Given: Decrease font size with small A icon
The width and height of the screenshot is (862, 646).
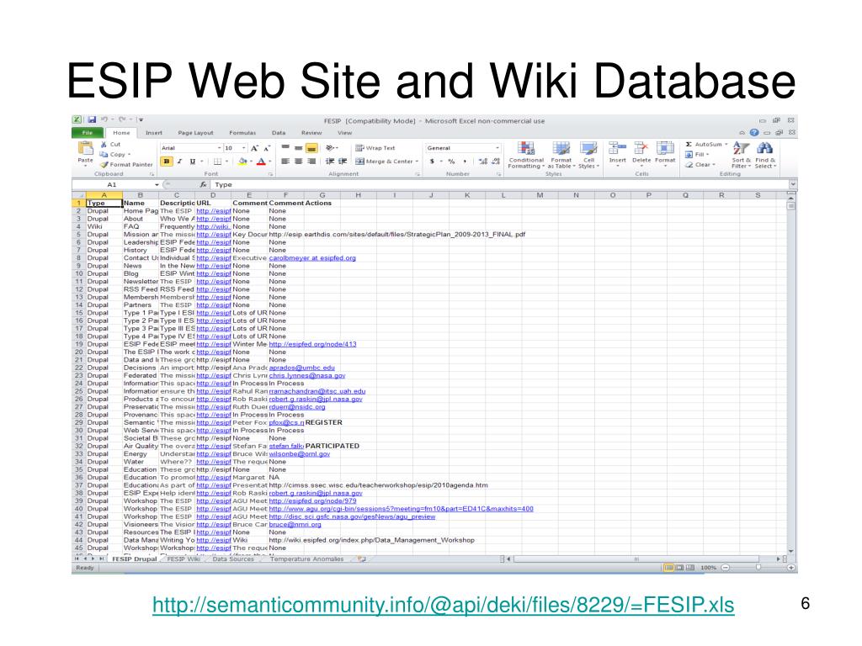Looking at the screenshot, I should (x=267, y=148).
